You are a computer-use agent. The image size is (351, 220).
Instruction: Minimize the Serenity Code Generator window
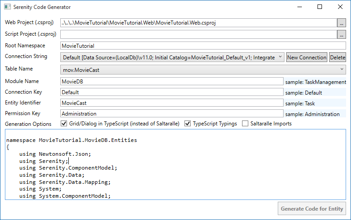tap(299, 7)
